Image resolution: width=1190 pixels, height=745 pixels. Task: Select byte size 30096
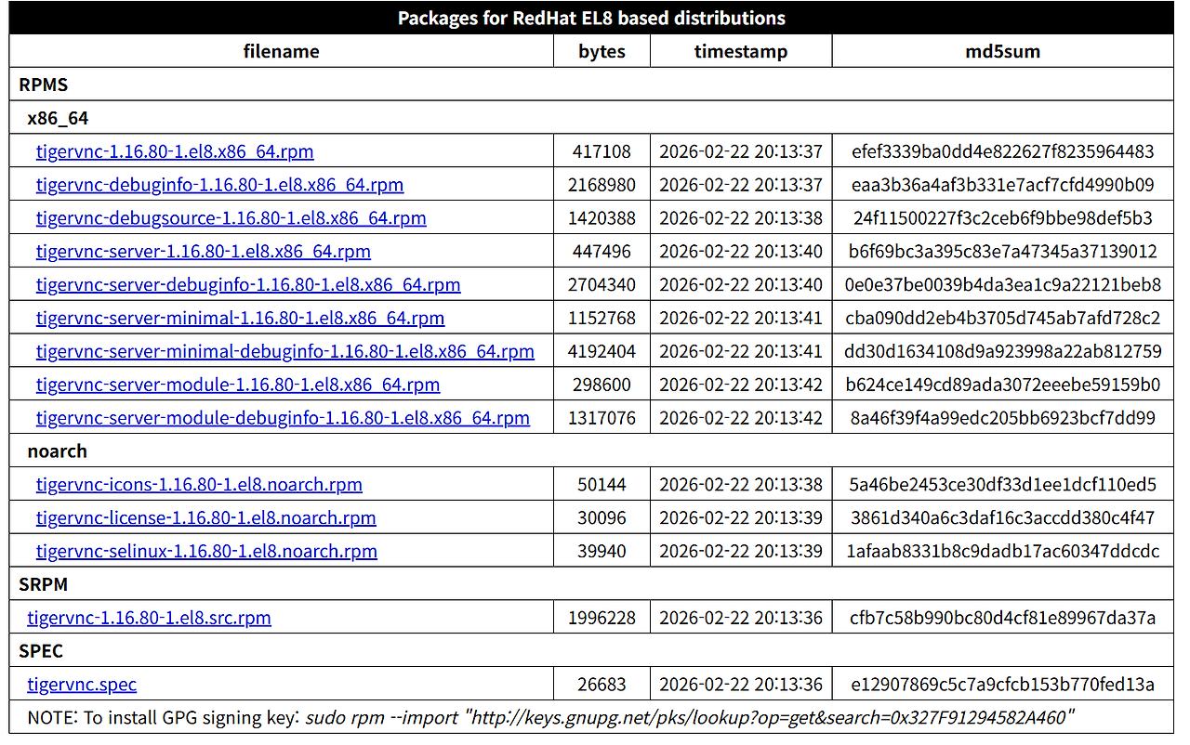(602, 518)
